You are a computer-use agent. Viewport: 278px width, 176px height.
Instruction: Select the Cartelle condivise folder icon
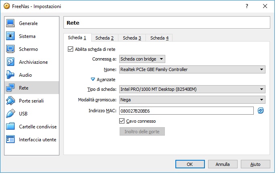pos(10,127)
